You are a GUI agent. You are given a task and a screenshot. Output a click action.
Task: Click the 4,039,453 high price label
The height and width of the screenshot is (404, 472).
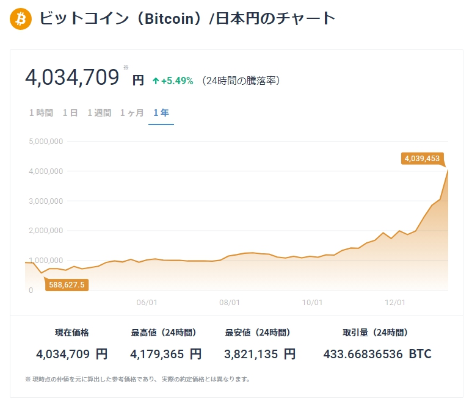click(421, 159)
